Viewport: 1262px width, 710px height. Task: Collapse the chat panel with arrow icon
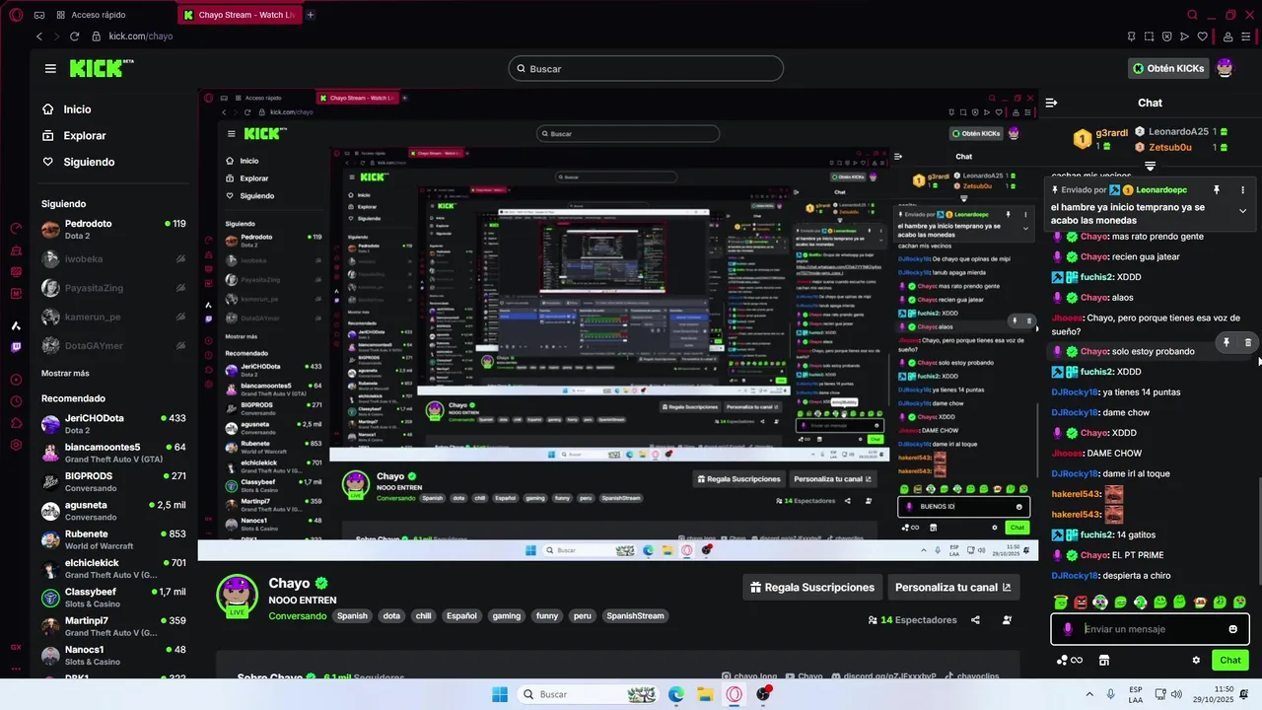pyautogui.click(x=1051, y=103)
